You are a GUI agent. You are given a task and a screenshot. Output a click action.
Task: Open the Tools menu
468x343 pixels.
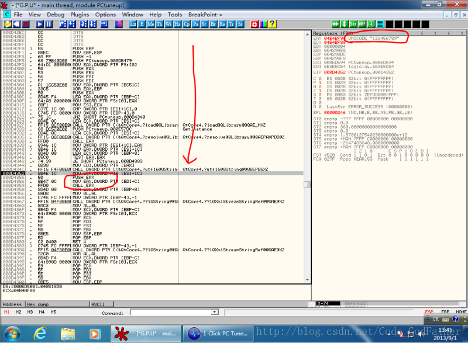(x=174, y=15)
